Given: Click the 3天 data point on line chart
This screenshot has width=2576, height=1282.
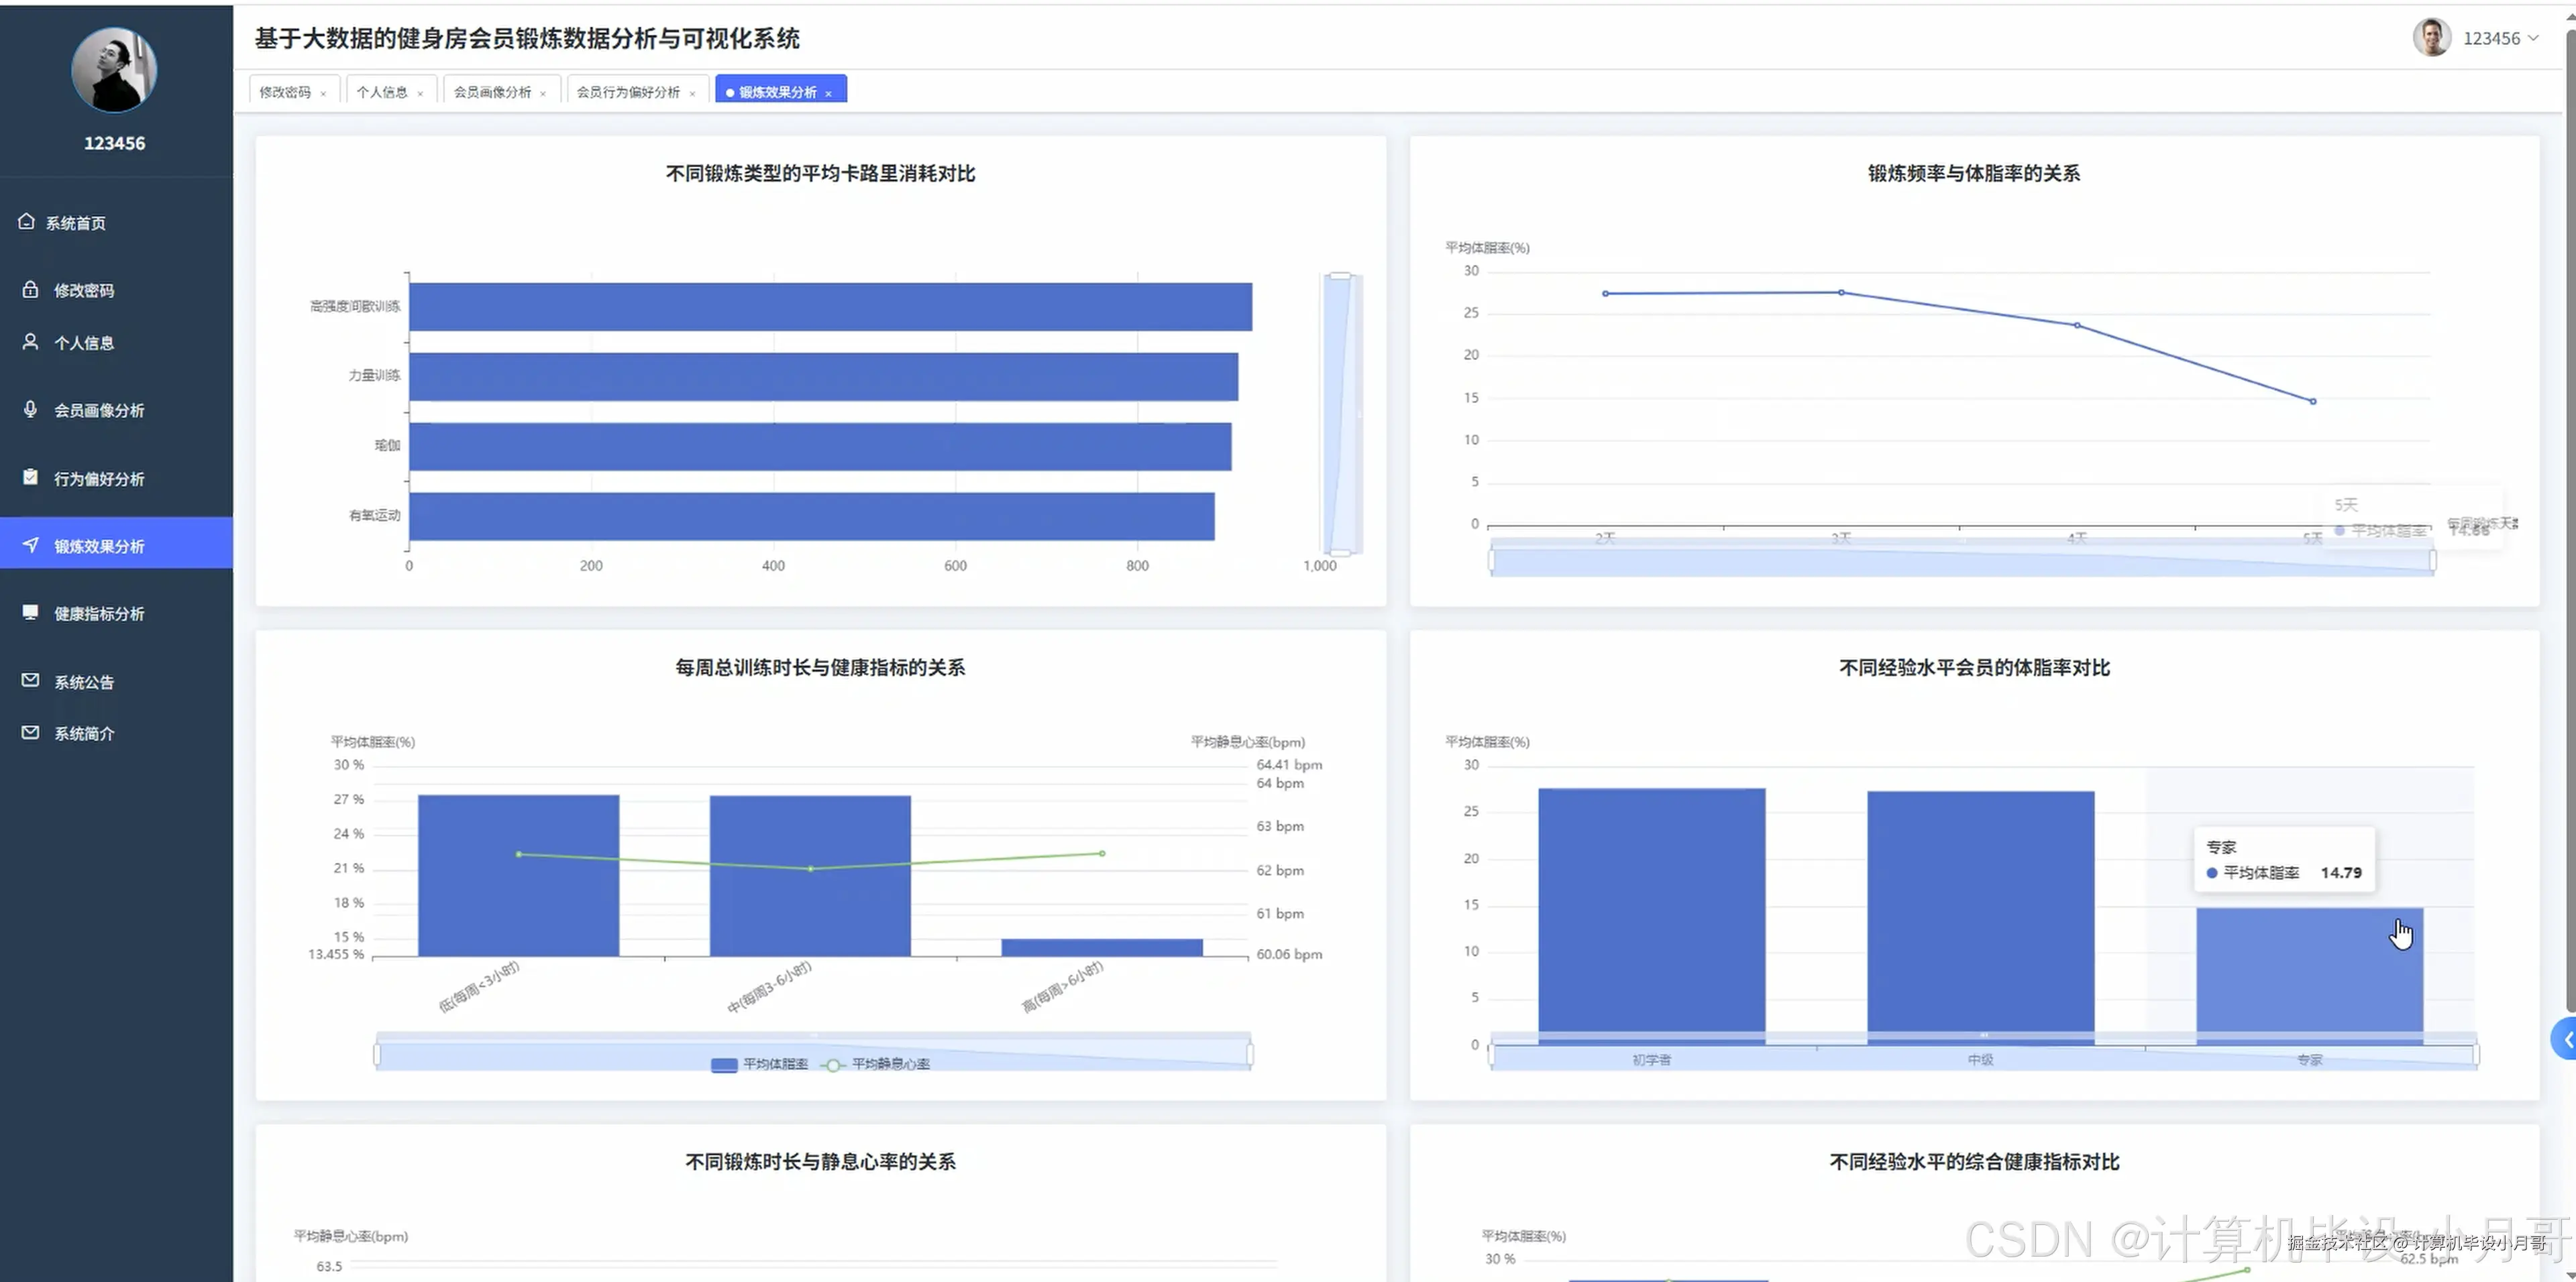Looking at the screenshot, I should [1841, 293].
